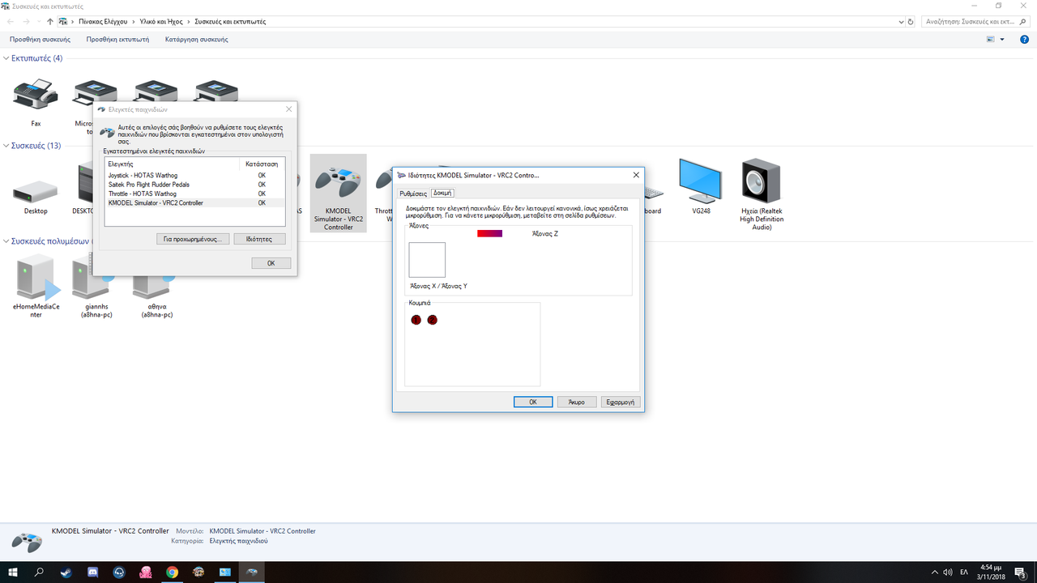Click the Εφαρμογή button

tap(621, 402)
